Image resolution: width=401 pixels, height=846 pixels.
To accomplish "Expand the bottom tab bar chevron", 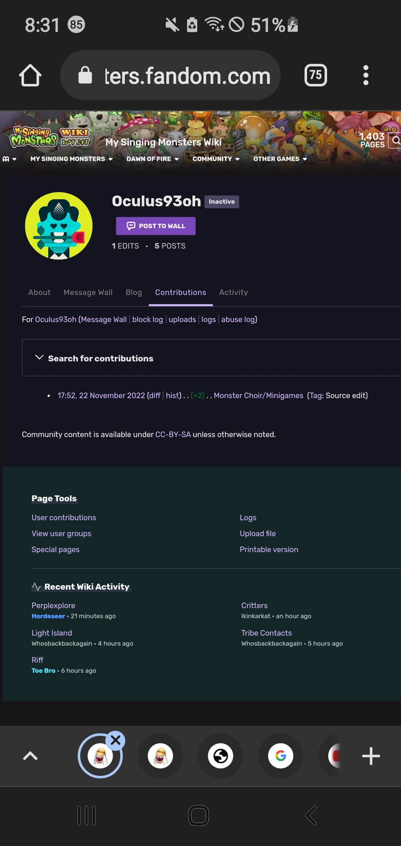I will pyautogui.click(x=30, y=756).
